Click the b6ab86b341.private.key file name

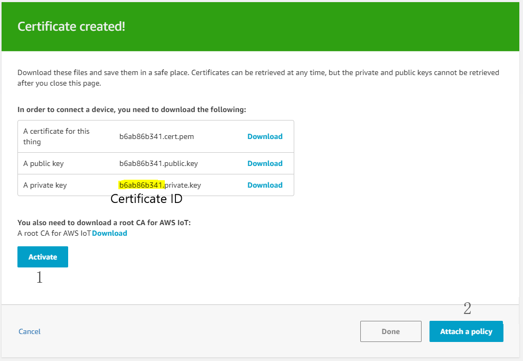click(161, 184)
